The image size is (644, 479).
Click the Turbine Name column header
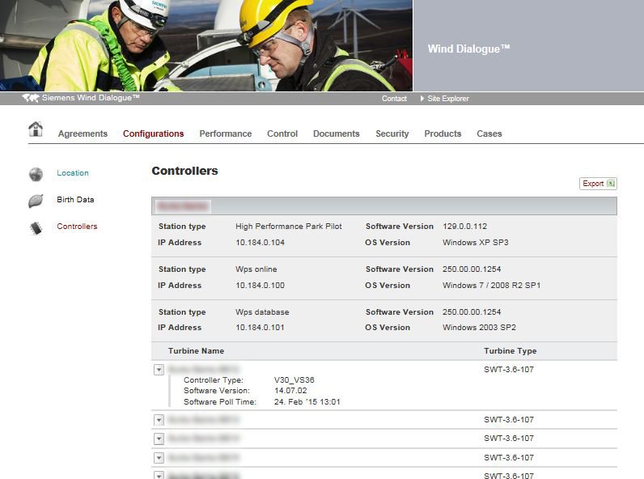197,351
